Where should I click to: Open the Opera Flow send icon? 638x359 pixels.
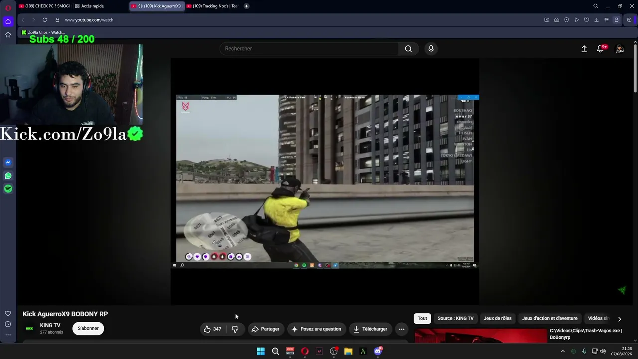[x=576, y=20]
